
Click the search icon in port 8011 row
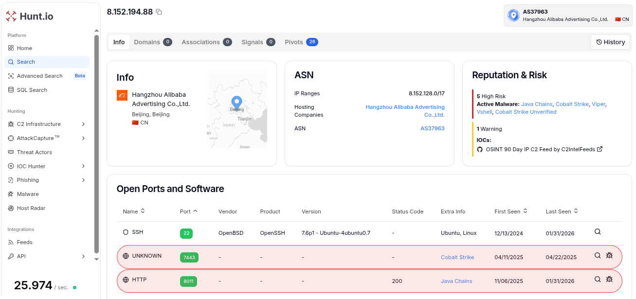[598, 280]
